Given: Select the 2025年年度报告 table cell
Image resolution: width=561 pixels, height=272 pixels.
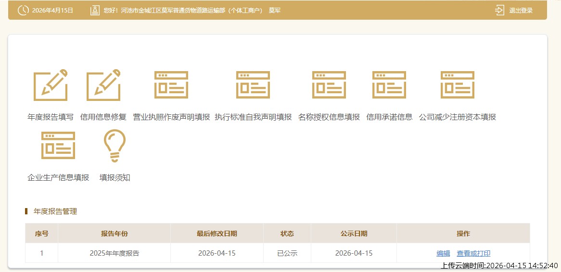Looking at the screenshot, I should click(x=115, y=253).
